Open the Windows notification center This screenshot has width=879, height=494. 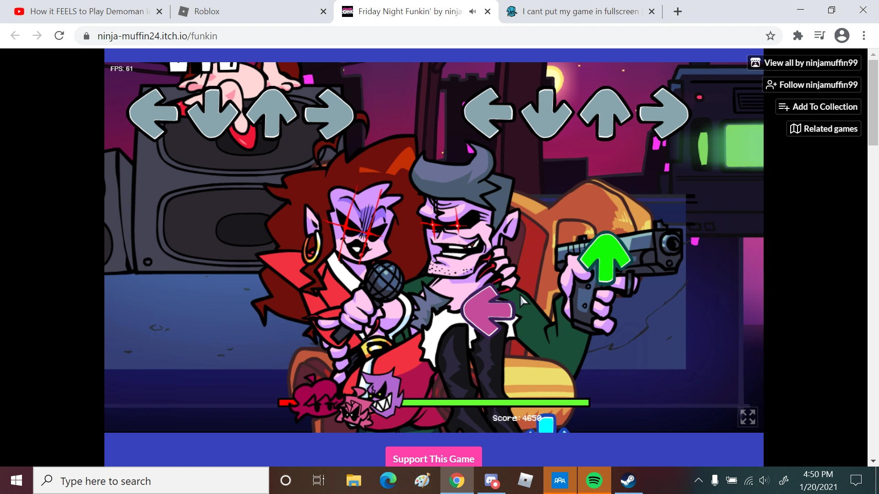point(856,481)
